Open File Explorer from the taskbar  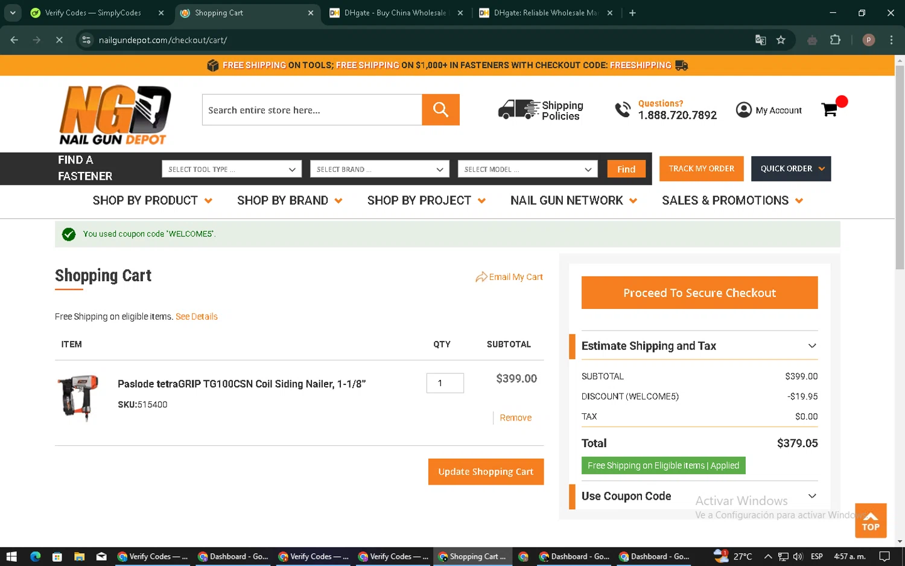(x=79, y=556)
